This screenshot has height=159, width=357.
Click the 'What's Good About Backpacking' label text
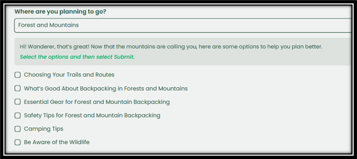coord(106,88)
